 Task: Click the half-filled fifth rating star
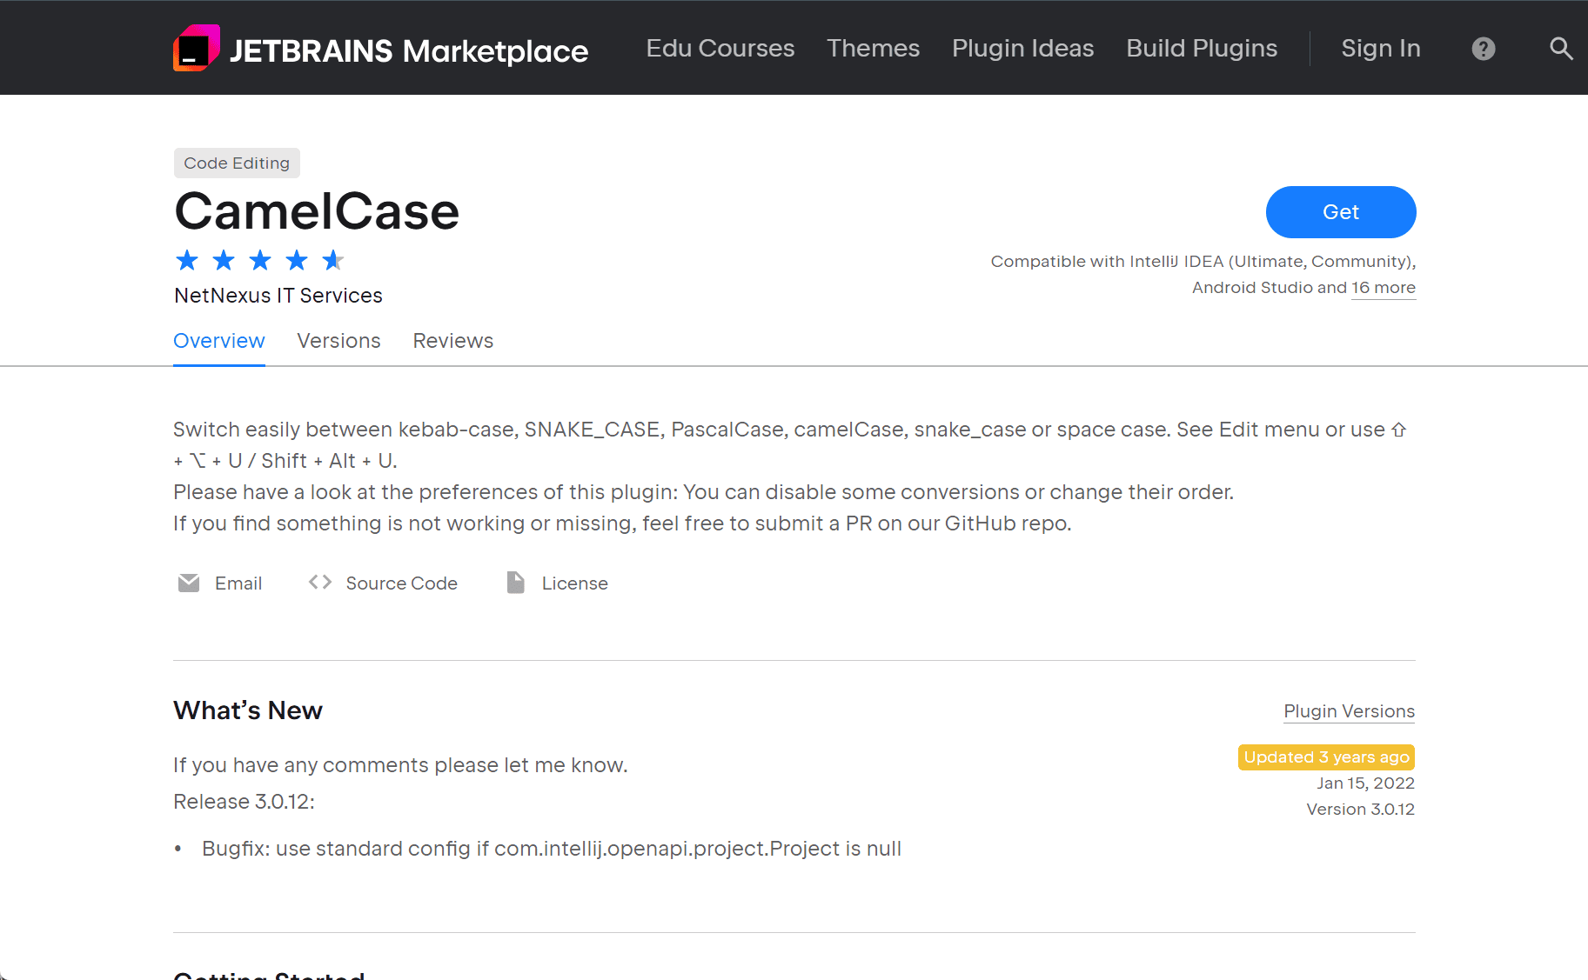[x=332, y=260]
